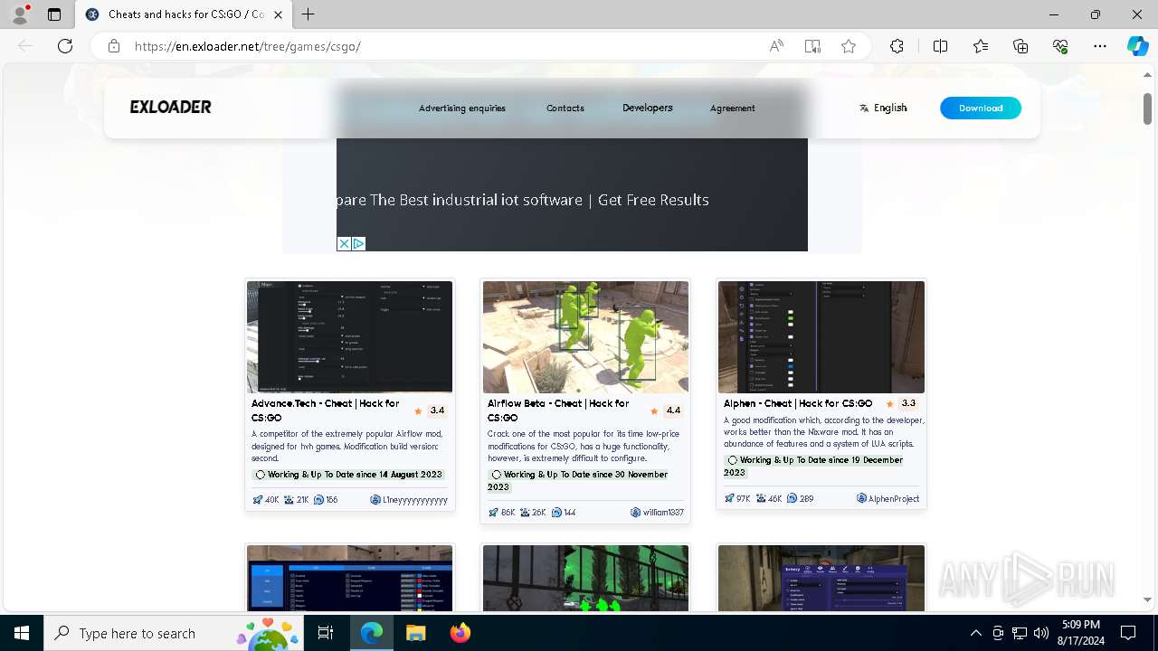Click the 144 comments count on Airflow Beta
This screenshot has height=651, width=1158.
tap(564, 512)
